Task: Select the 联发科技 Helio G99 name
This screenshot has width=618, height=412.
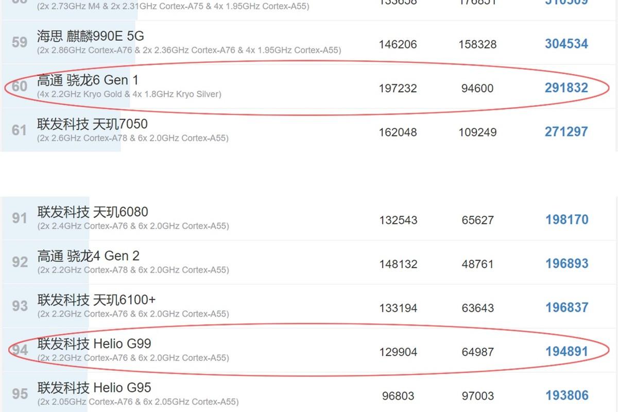Action: [x=94, y=344]
